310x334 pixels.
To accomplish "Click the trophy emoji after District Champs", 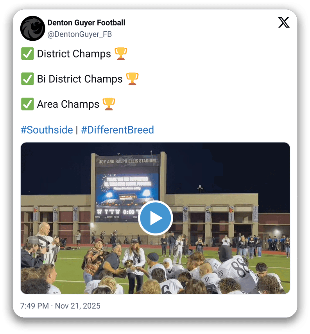I will [121, 54].
